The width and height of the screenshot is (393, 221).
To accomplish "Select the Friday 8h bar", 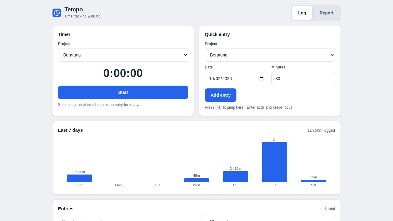I will click(x=274, y=162).
